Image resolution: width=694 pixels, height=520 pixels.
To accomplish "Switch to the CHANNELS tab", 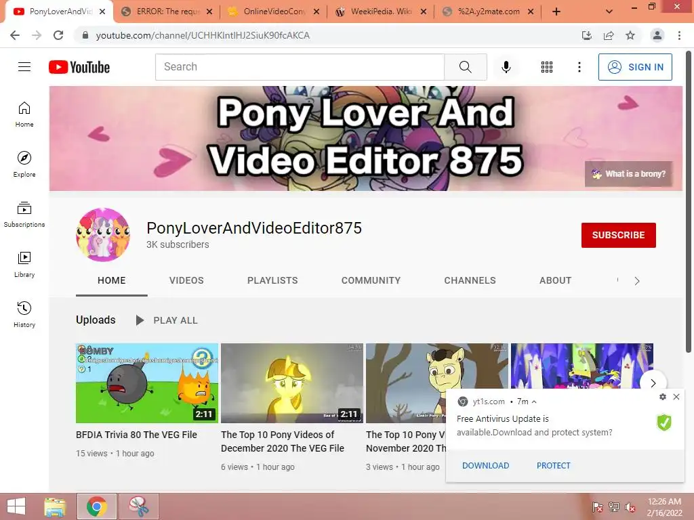I will [x=470, y=280].
